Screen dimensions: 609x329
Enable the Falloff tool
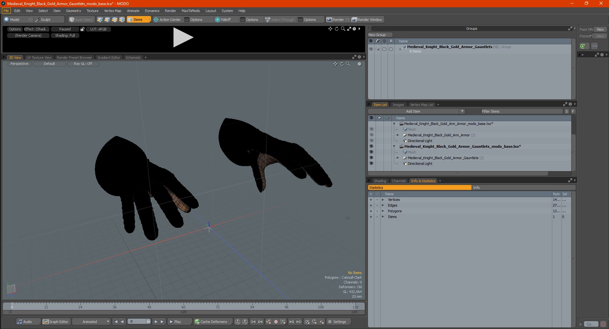click(223, 20)
